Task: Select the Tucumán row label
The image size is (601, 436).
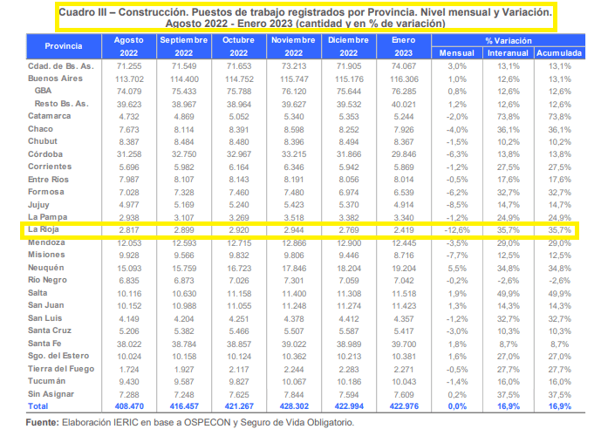Action: [46, 381]
